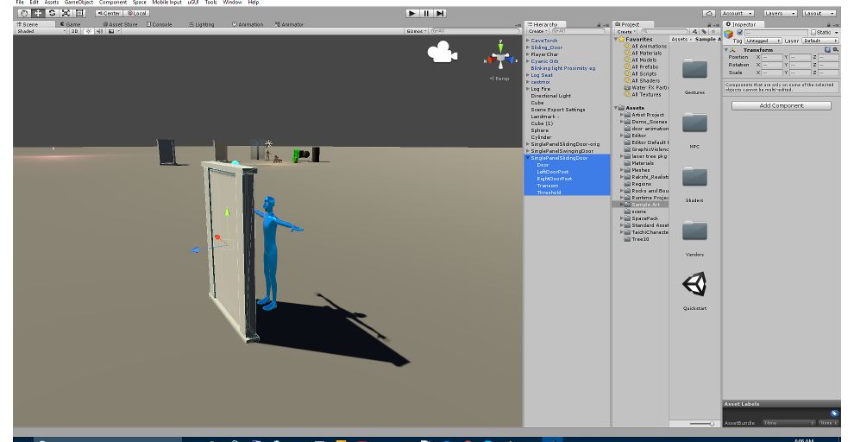
Task: Click Create button in Project panel
Action: pyautogui.click(x=625, y=32)
